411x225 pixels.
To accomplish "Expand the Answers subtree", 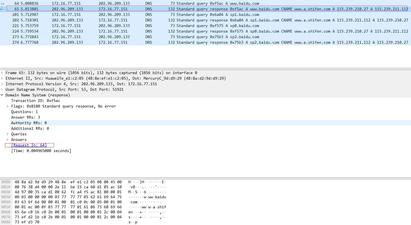I will click(x=8, y=140).
